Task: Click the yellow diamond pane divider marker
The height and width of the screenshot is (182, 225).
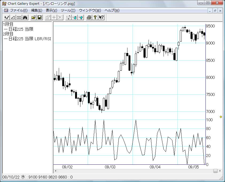Action: [x=221, y=117]
